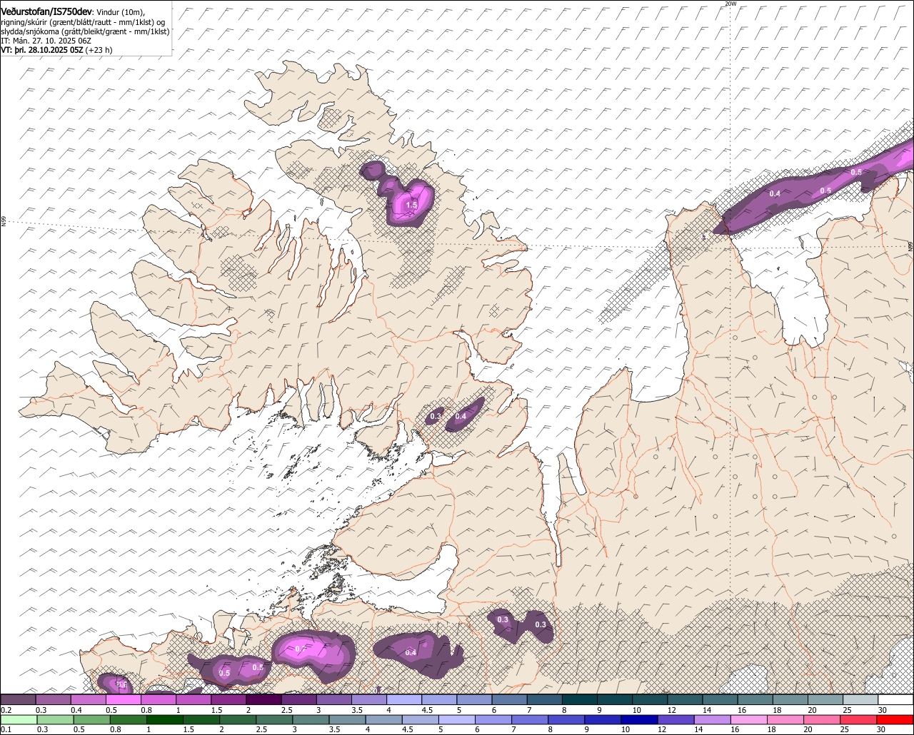Select the upper legend swatch between 8 and 9
The width and height of the screenshot is (914, 735).
pos(580,699)
